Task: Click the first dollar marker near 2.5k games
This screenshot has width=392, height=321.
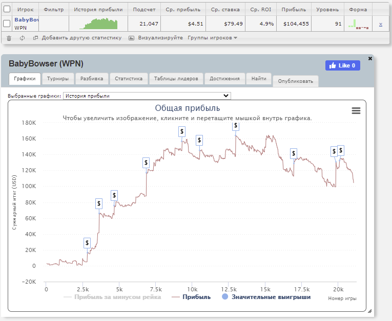Action: (87, 243)
